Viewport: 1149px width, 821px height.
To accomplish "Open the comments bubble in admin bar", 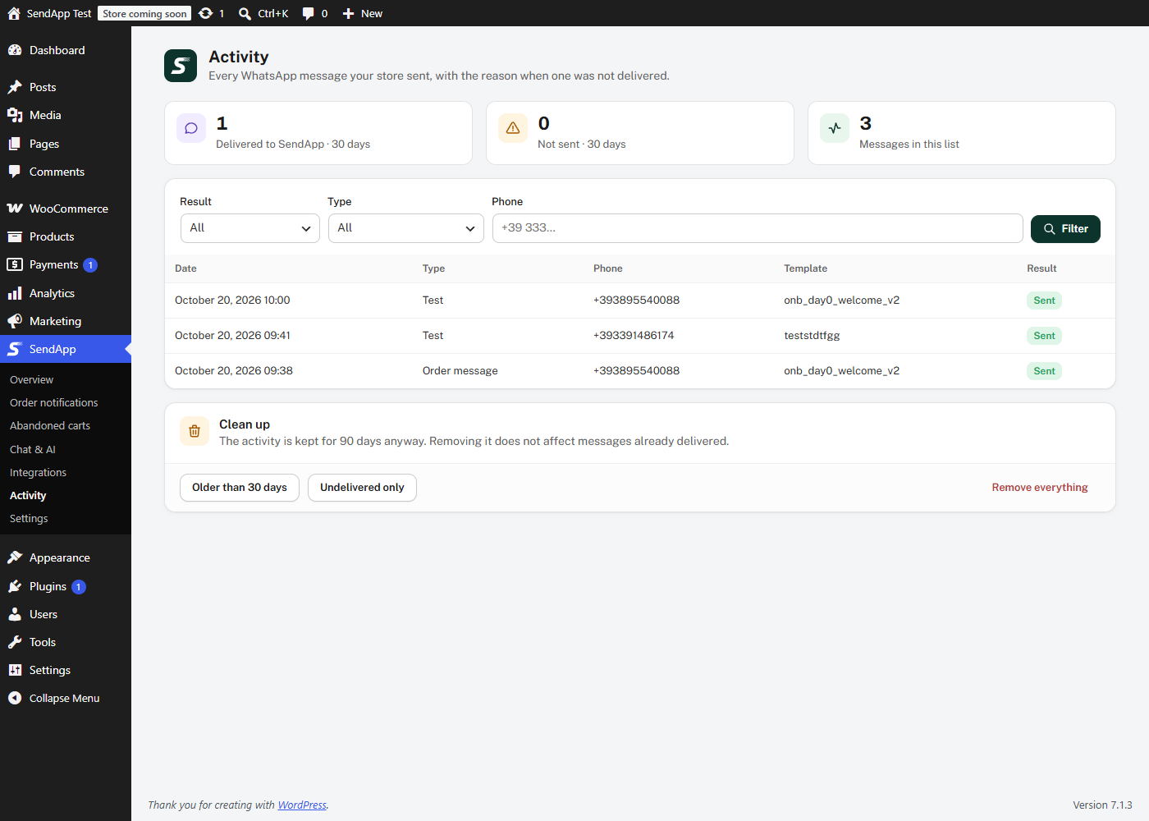I will click(308, 13).
